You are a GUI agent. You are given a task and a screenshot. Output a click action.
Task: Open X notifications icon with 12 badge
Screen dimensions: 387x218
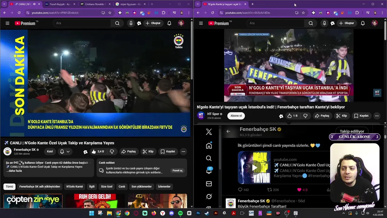(x=209, y=171)
